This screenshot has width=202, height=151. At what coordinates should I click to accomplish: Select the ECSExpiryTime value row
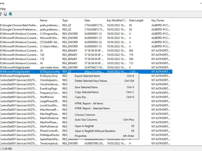tap(86, 76)
